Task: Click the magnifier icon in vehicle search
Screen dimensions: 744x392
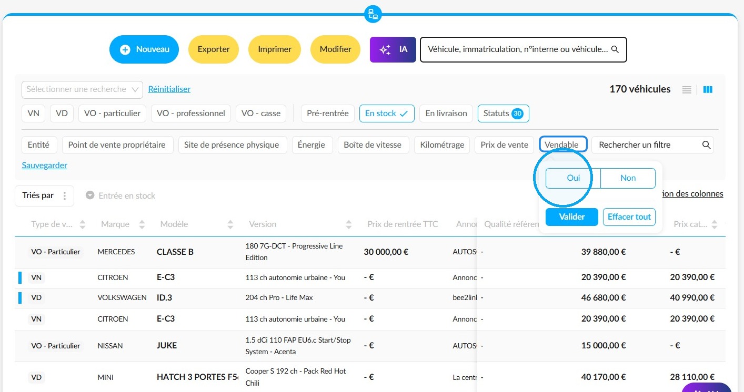Action: pyautogui.click(x=615, y=49)
